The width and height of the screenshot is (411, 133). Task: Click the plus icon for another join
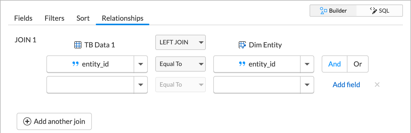click(x=28, y=121)
